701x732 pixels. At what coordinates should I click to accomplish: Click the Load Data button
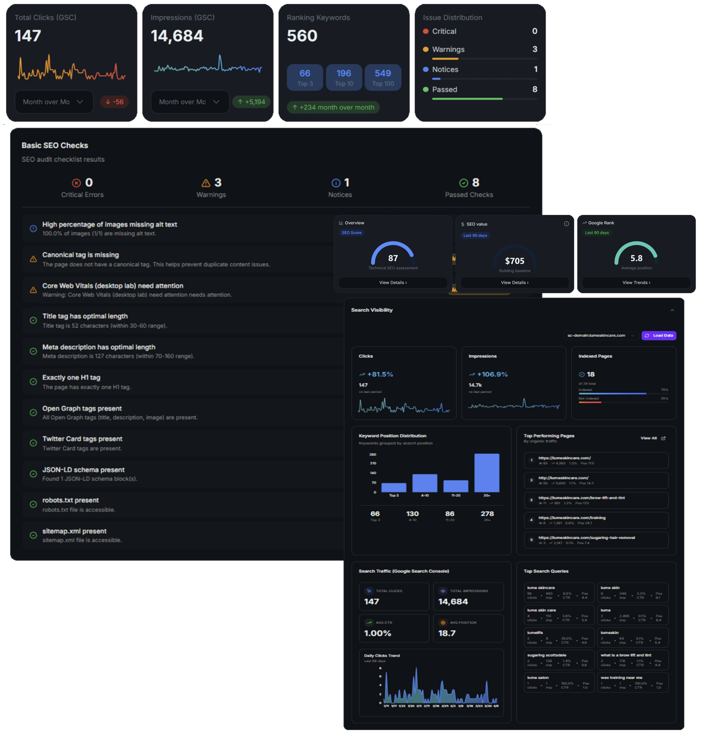659,335
